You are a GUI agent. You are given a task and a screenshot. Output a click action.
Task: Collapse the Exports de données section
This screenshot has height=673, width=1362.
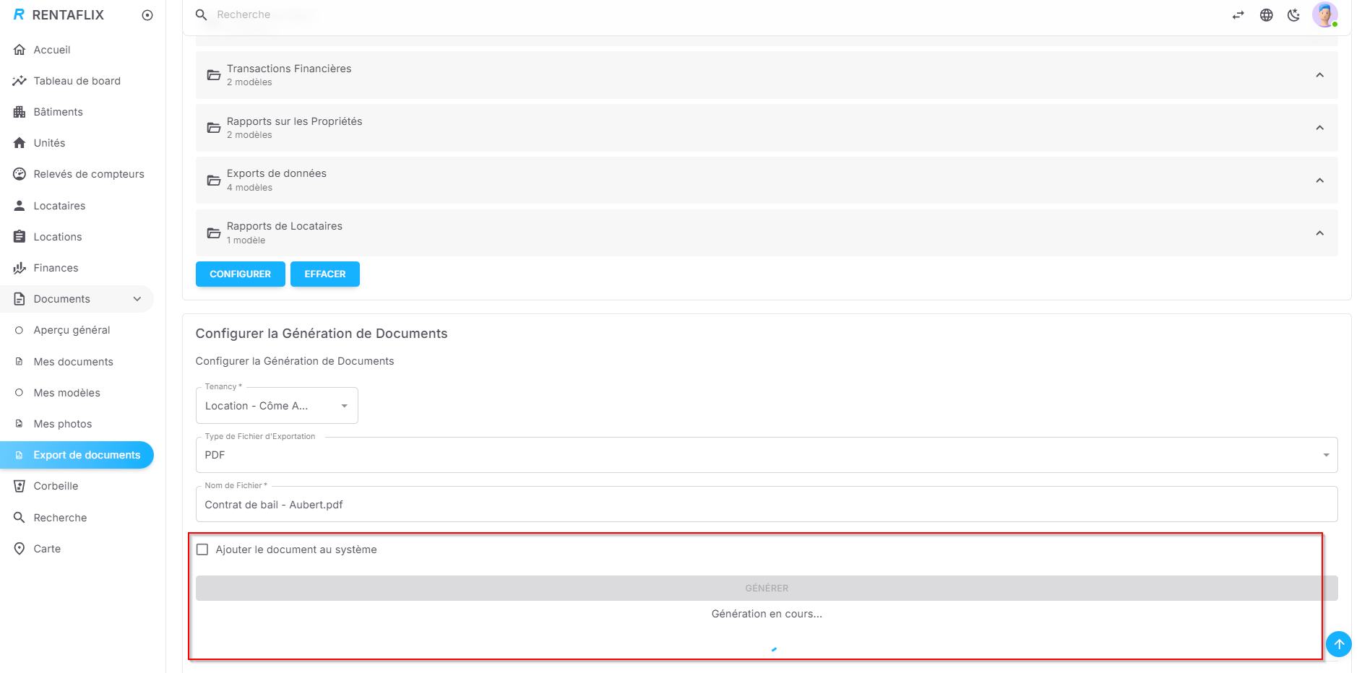pyautogui.click(x=1319, y=181)
